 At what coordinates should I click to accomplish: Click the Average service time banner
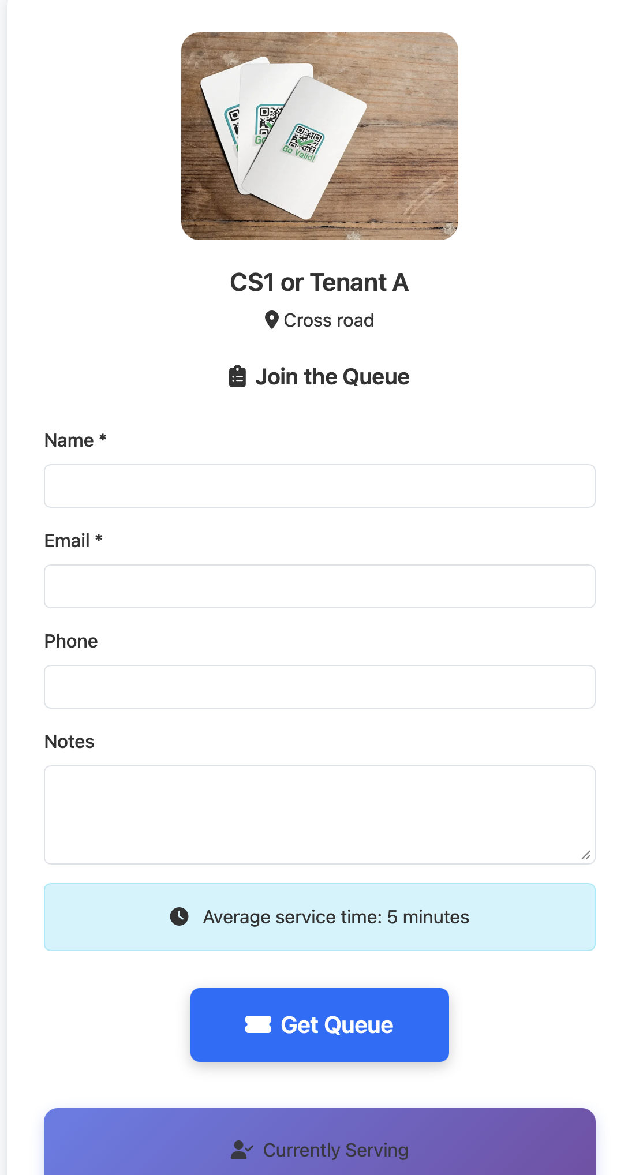(x=319, y=916)
